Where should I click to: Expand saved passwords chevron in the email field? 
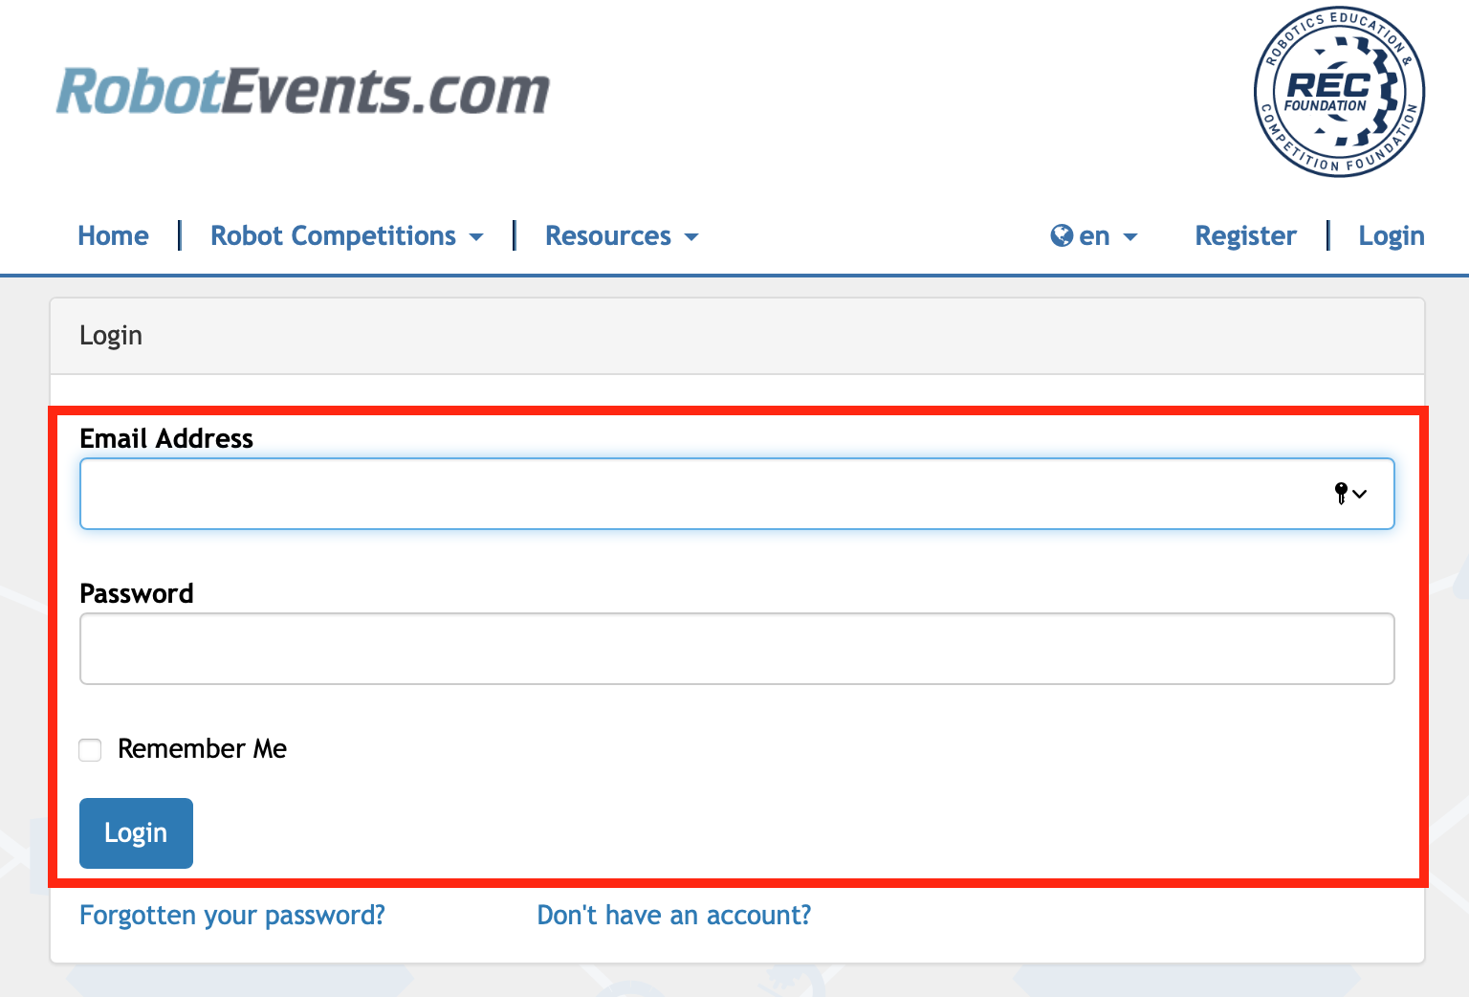pos(1360,495)
